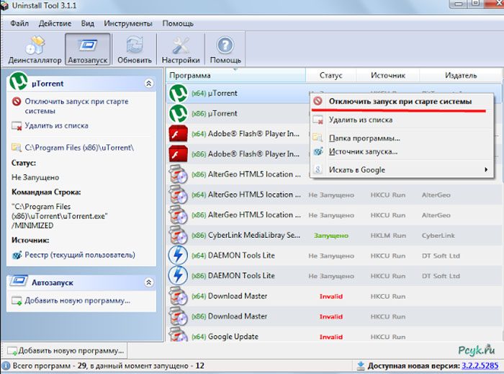Viewport: 504px width, 374px height.
Task: Click Реестр (текущий пользователь) source link
Action: coord(80,255)
